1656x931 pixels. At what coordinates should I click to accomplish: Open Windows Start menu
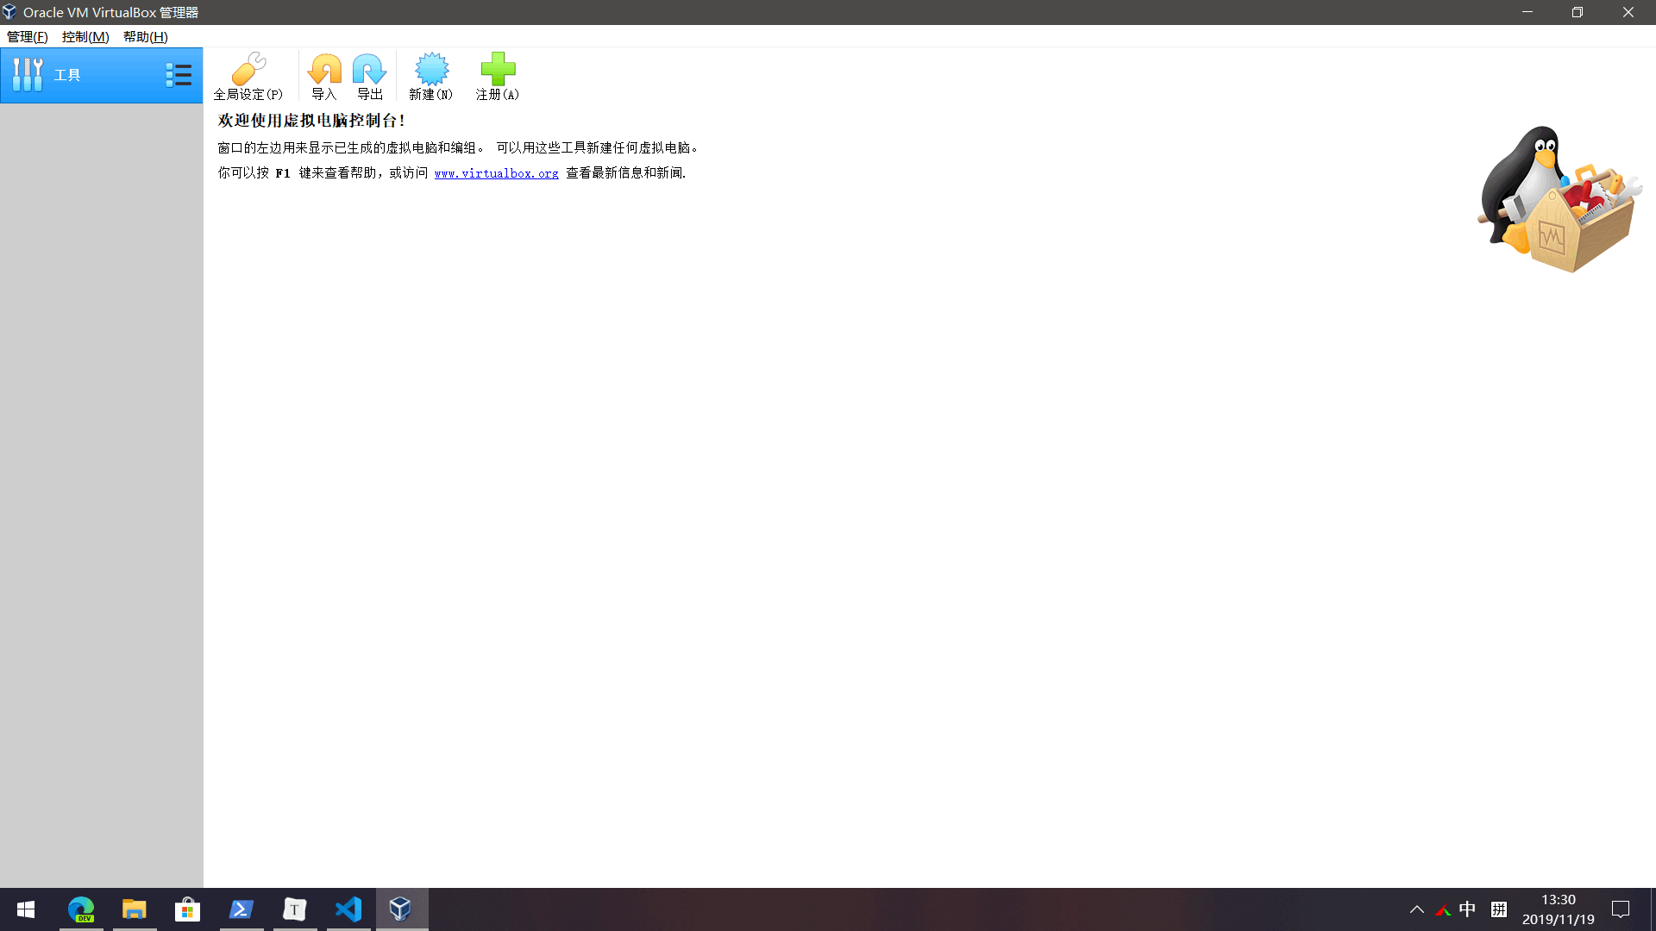pos(26,909)
